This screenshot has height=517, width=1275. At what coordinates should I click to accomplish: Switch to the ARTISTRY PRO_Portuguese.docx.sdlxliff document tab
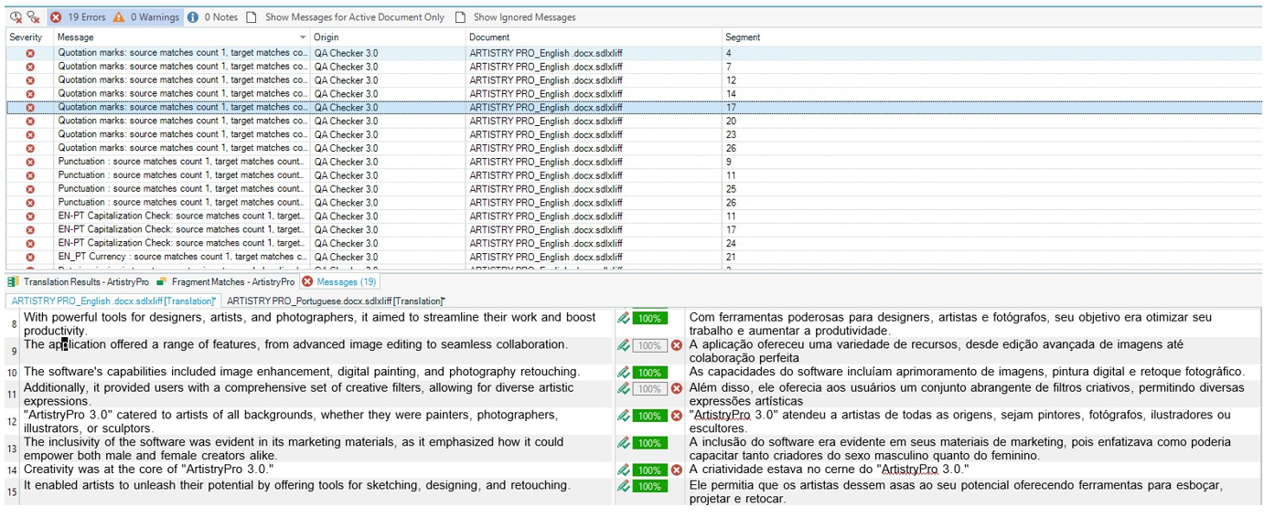(335, 301)
